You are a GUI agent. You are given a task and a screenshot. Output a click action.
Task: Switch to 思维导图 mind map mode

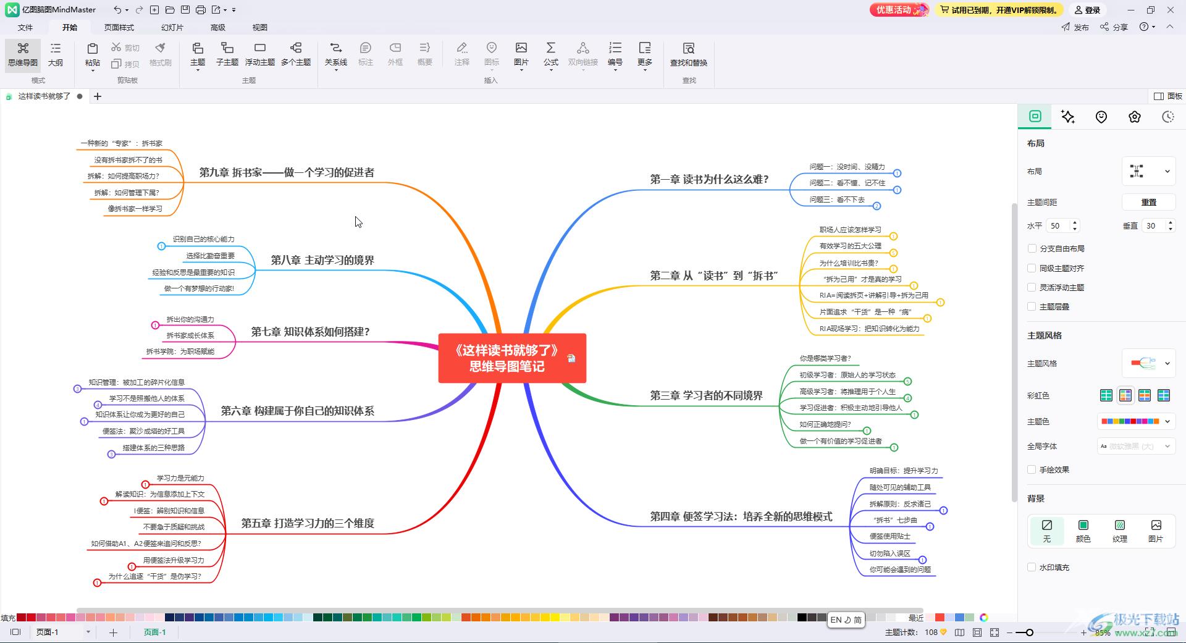[x=23, y=54]
